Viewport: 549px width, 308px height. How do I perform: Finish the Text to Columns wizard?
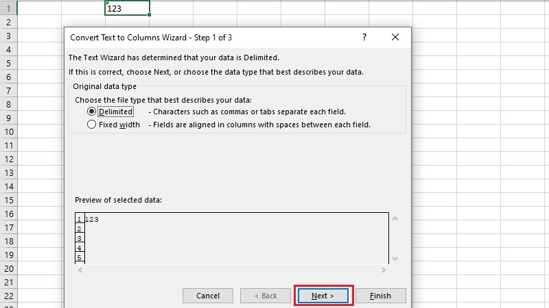[x=381, y=296]
